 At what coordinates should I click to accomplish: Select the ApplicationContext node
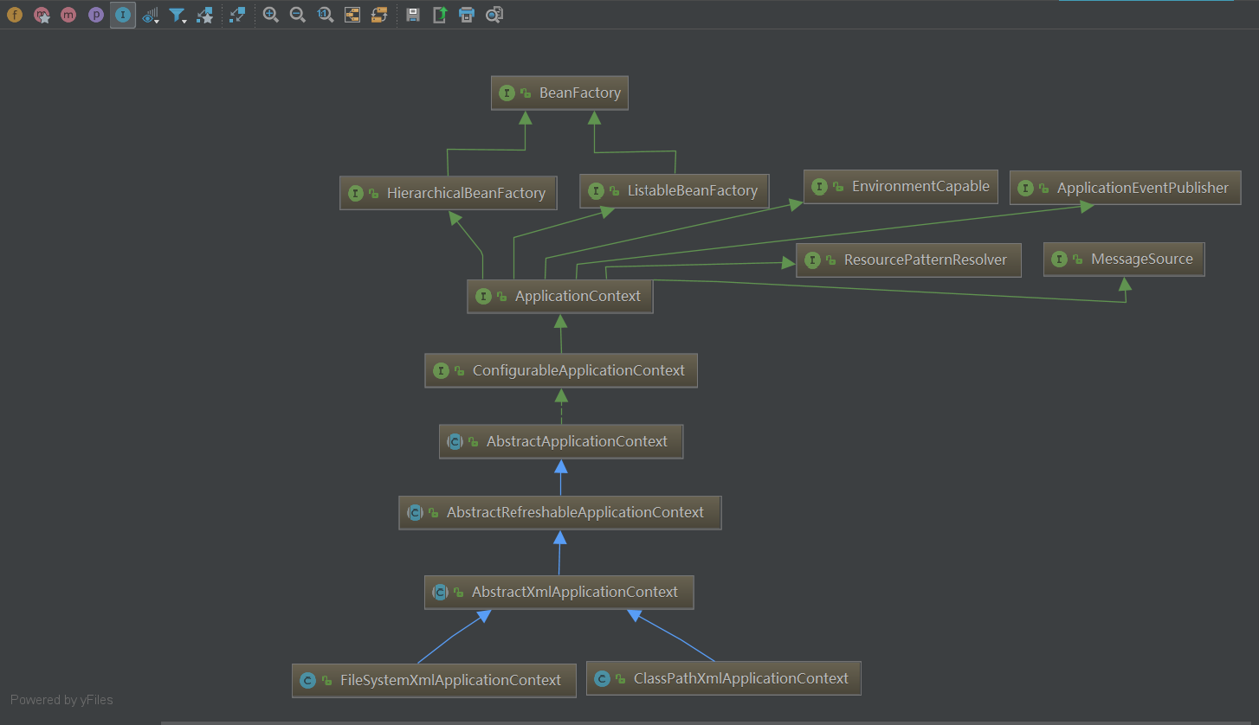coord(559,296)
